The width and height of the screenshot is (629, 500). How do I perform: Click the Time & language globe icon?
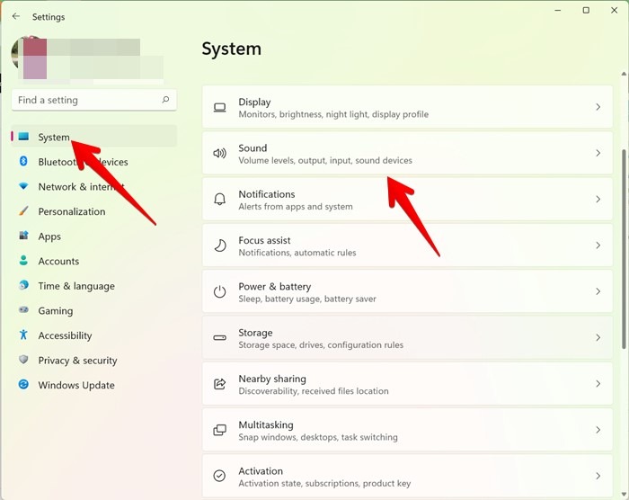point(23,285)
